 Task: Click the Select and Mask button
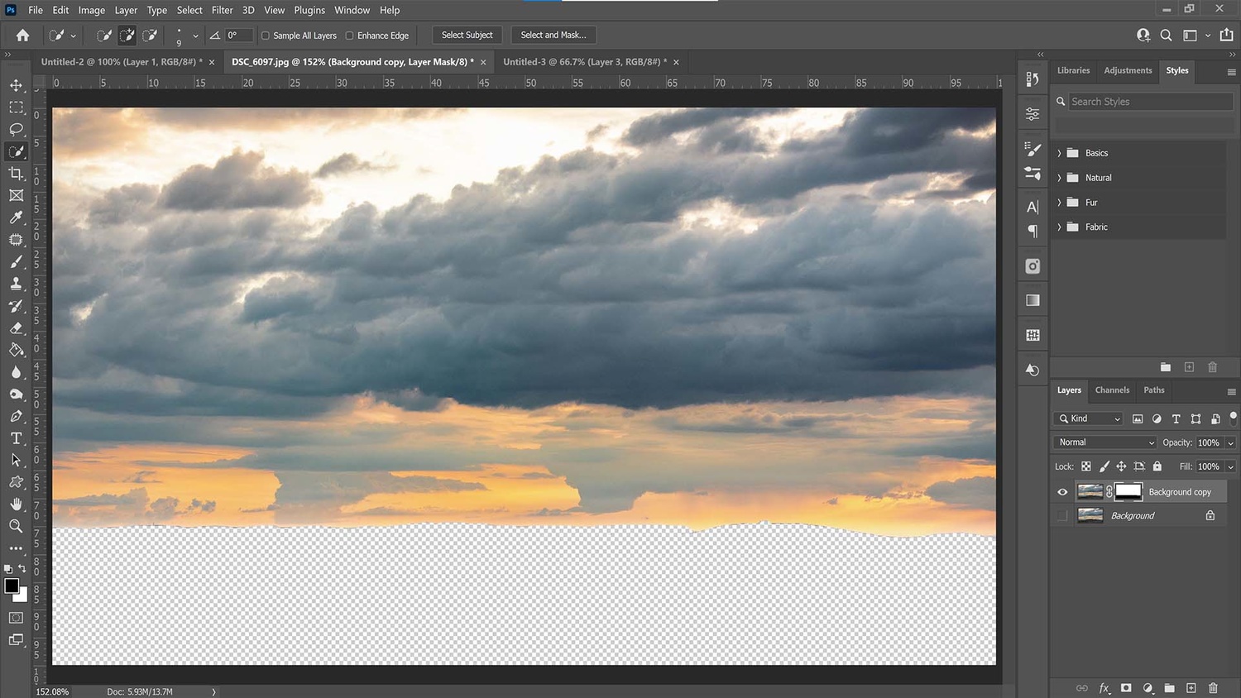(x=553, y=35)
